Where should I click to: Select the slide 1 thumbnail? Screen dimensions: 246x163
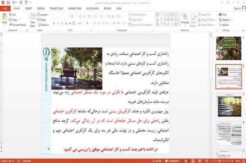tap(229, 48)
